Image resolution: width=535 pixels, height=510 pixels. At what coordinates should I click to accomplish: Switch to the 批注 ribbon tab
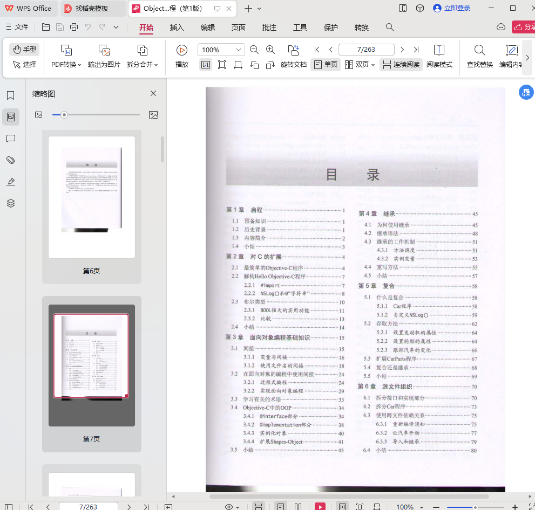pyautogui.click(x=269, y=27)
